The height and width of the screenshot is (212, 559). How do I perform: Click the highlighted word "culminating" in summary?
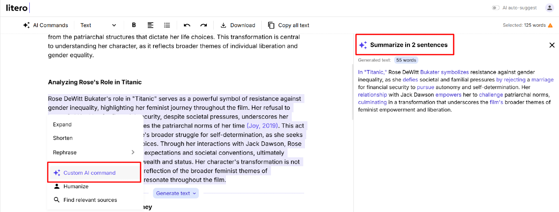point(373,102)
